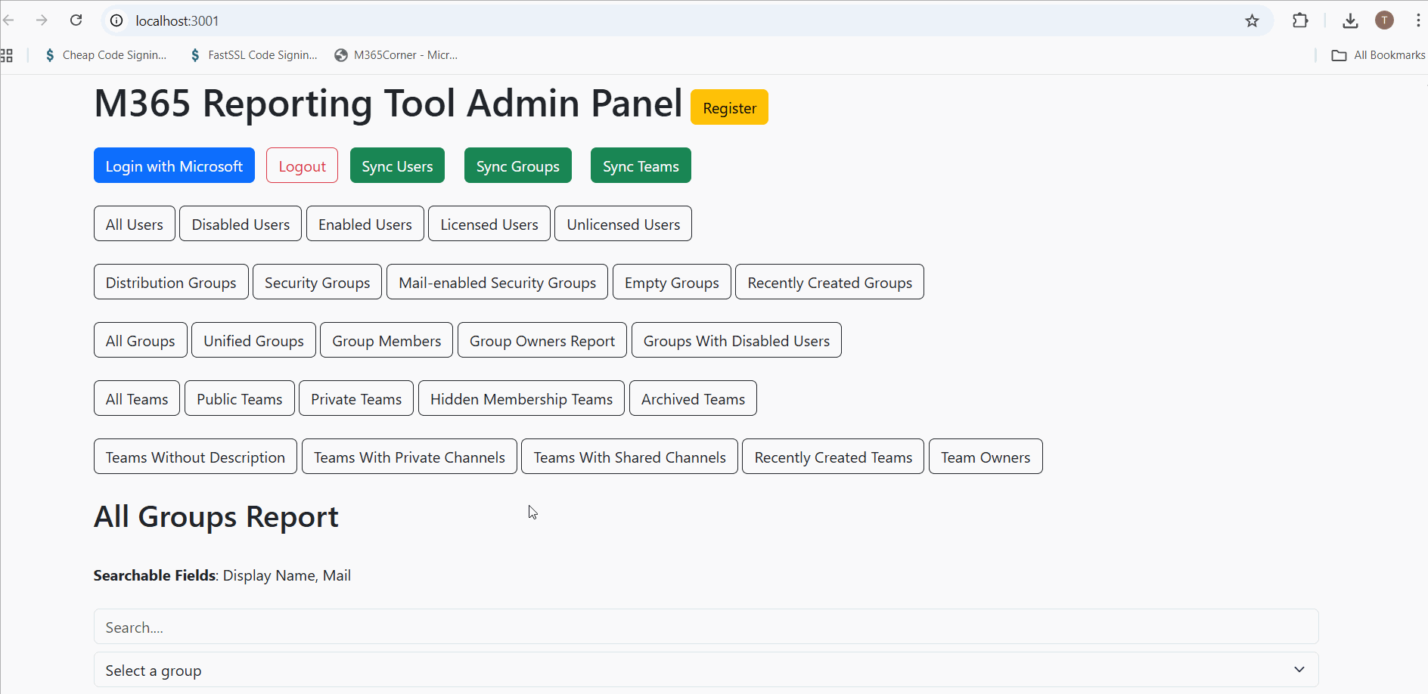This screenshot has height=694, width=1428.
Task: Bookmark this page with the star icon
Action: [x=1252, y=20]
